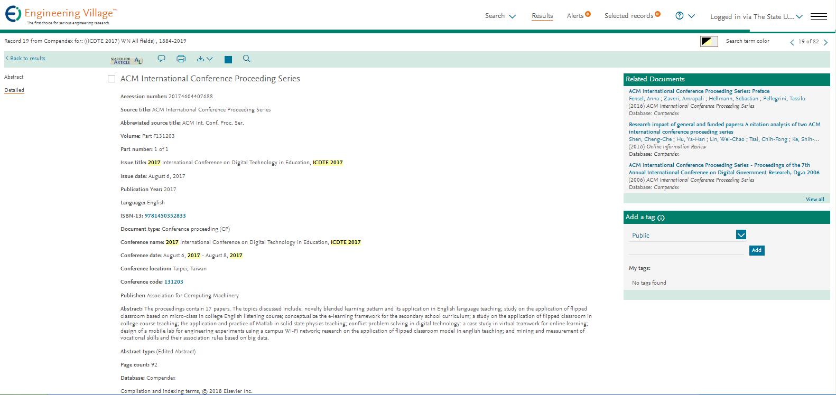Expand the logged-in account menu
This screenshot has width=836, height=395.
click(x=756, y=16)
